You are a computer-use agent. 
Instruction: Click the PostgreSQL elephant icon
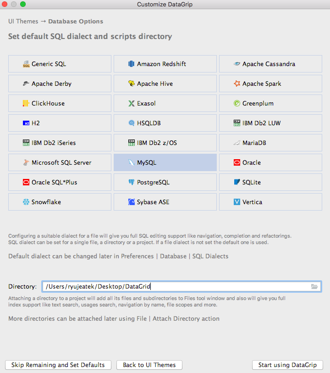pos(132,183)
